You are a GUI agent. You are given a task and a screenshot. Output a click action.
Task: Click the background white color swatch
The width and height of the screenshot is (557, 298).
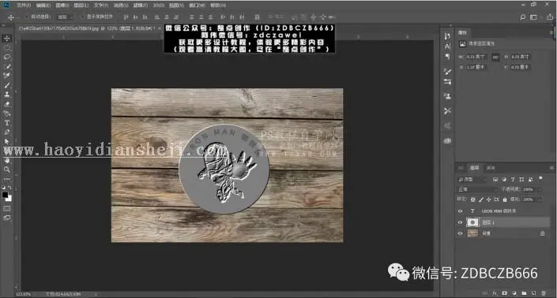(x=9, y=199)
